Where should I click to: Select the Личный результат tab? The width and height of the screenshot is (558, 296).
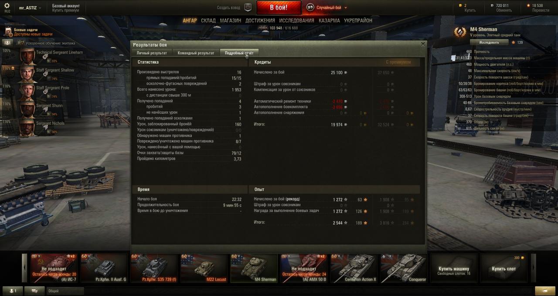152,53
